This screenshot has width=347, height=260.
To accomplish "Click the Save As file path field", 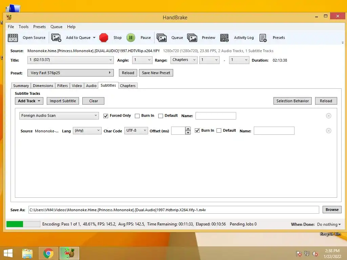I will (174, 210).
